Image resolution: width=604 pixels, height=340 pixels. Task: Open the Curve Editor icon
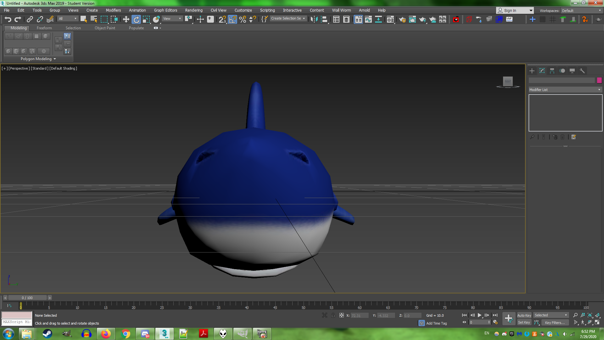click(x=368, y=20)
